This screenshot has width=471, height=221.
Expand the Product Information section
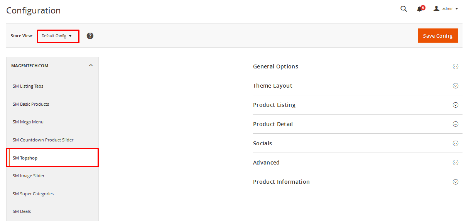tap(358, 182)
